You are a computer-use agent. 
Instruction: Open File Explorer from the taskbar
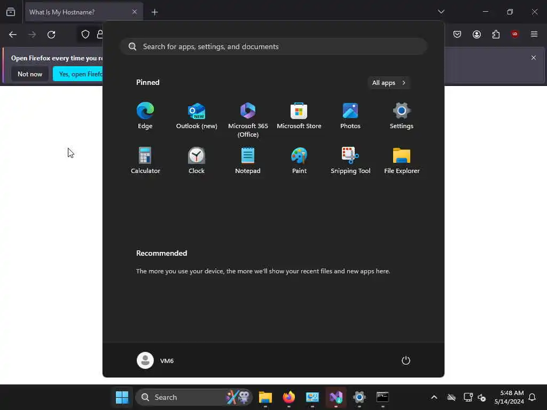265,397
